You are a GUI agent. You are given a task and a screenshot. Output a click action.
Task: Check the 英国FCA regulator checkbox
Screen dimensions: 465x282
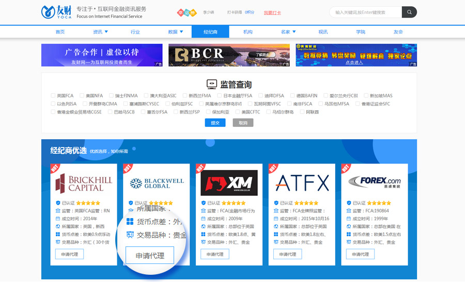coord(53,95)
